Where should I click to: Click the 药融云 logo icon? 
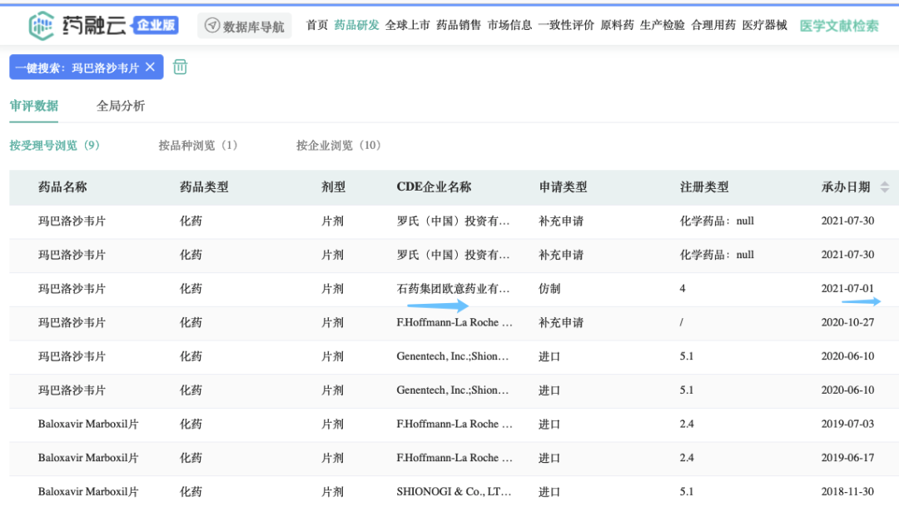coord(42,26)
